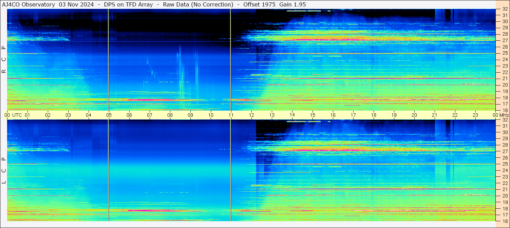Click 20 on the LCP frequency scale

(505, 196)
